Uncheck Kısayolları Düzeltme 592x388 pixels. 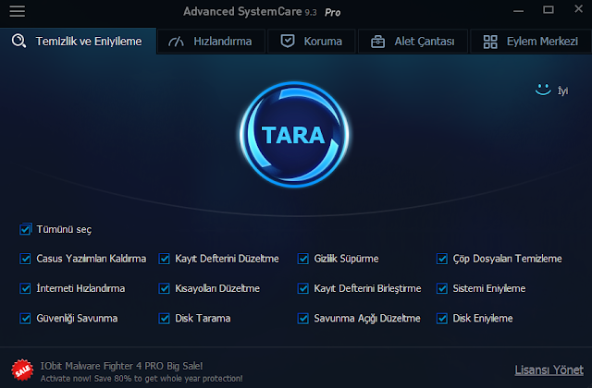(165, 288)
